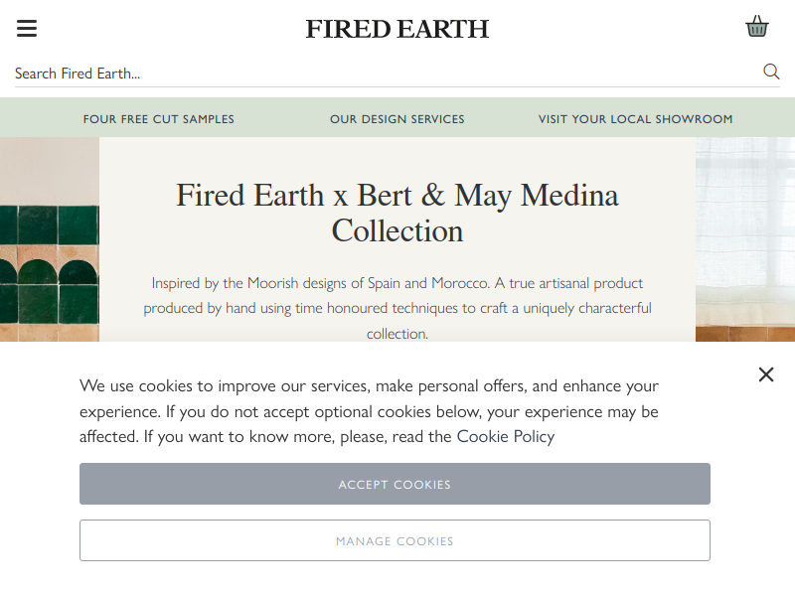The width and height of the screenshot is (795, 596).
Task: Click the cookie notice message text
Action: pyautogui.click(x=369, y=411)
